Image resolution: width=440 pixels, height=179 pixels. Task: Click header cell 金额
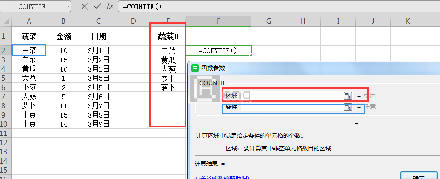point(64,36)
